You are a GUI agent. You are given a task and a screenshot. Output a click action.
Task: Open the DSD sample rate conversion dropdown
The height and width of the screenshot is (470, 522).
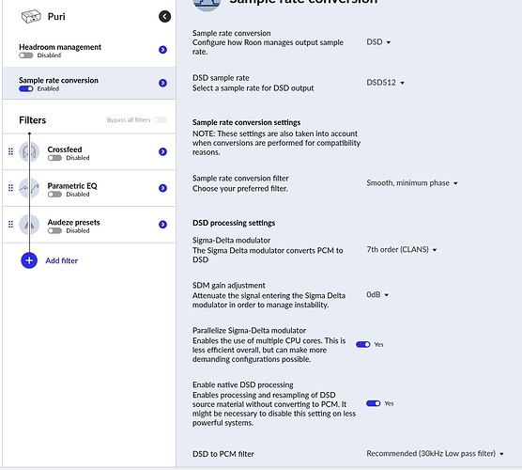click(379, 42)
